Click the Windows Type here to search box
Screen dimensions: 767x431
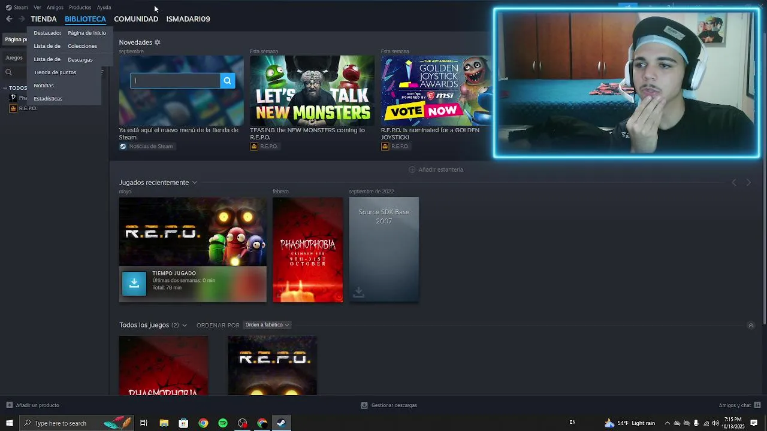click(77, 423)
